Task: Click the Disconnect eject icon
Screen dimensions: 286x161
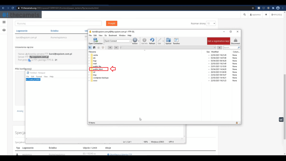Action: (235, 40)
